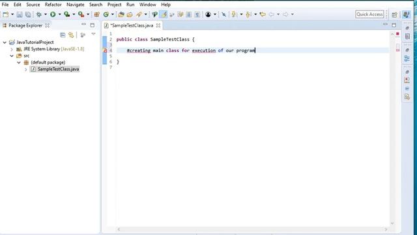
Task: Toggle Show Whitespace Characters icon
Action: [197, 14]
